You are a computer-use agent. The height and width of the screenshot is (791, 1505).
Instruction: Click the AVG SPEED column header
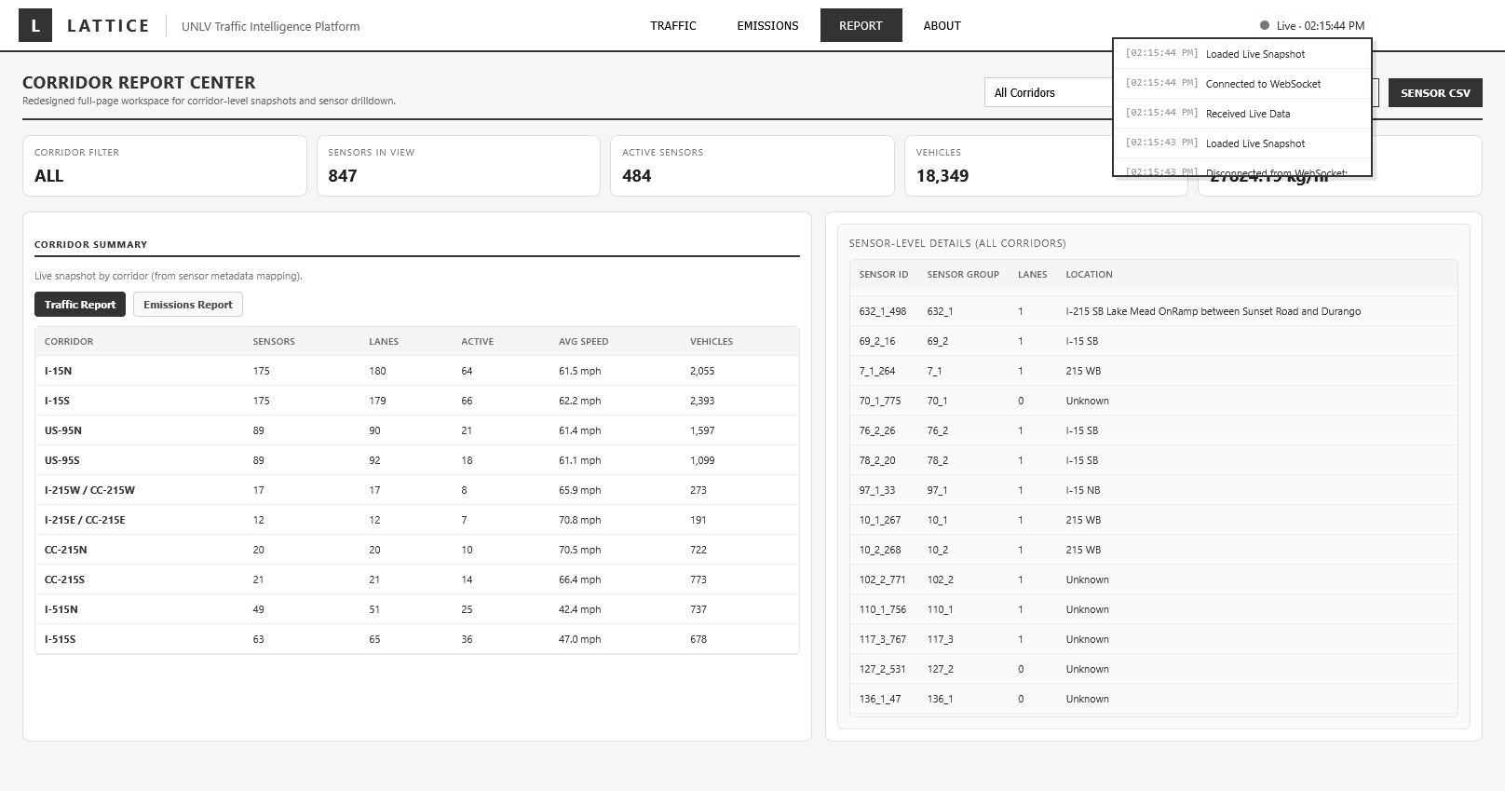point(583,342)
